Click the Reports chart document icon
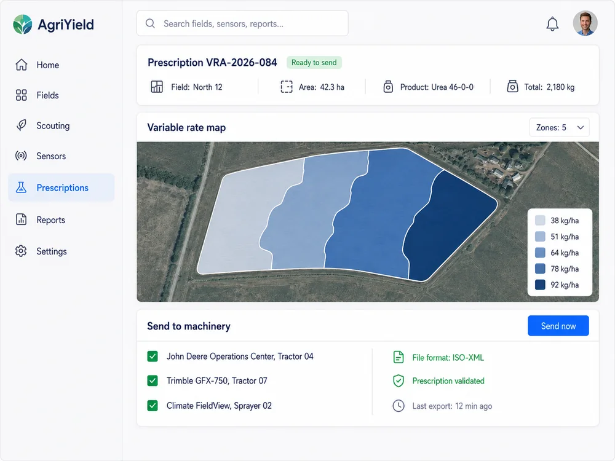 tap(21, 219)
